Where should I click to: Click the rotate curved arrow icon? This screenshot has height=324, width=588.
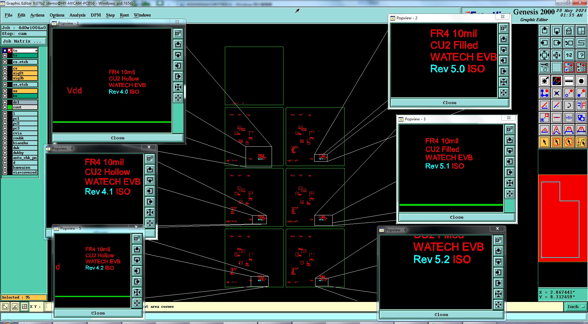pyautogui.click(x=569, y=105)
